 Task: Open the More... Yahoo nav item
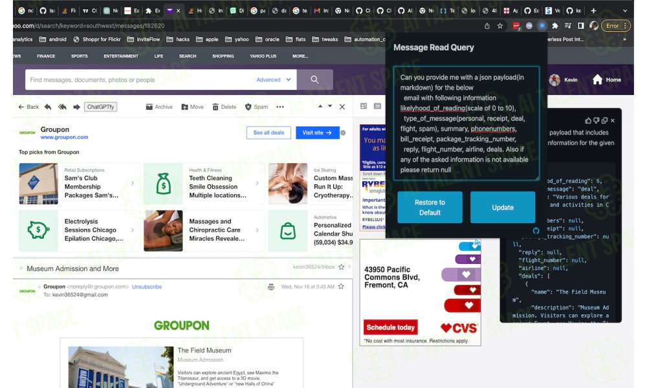(x=300, y=56)
